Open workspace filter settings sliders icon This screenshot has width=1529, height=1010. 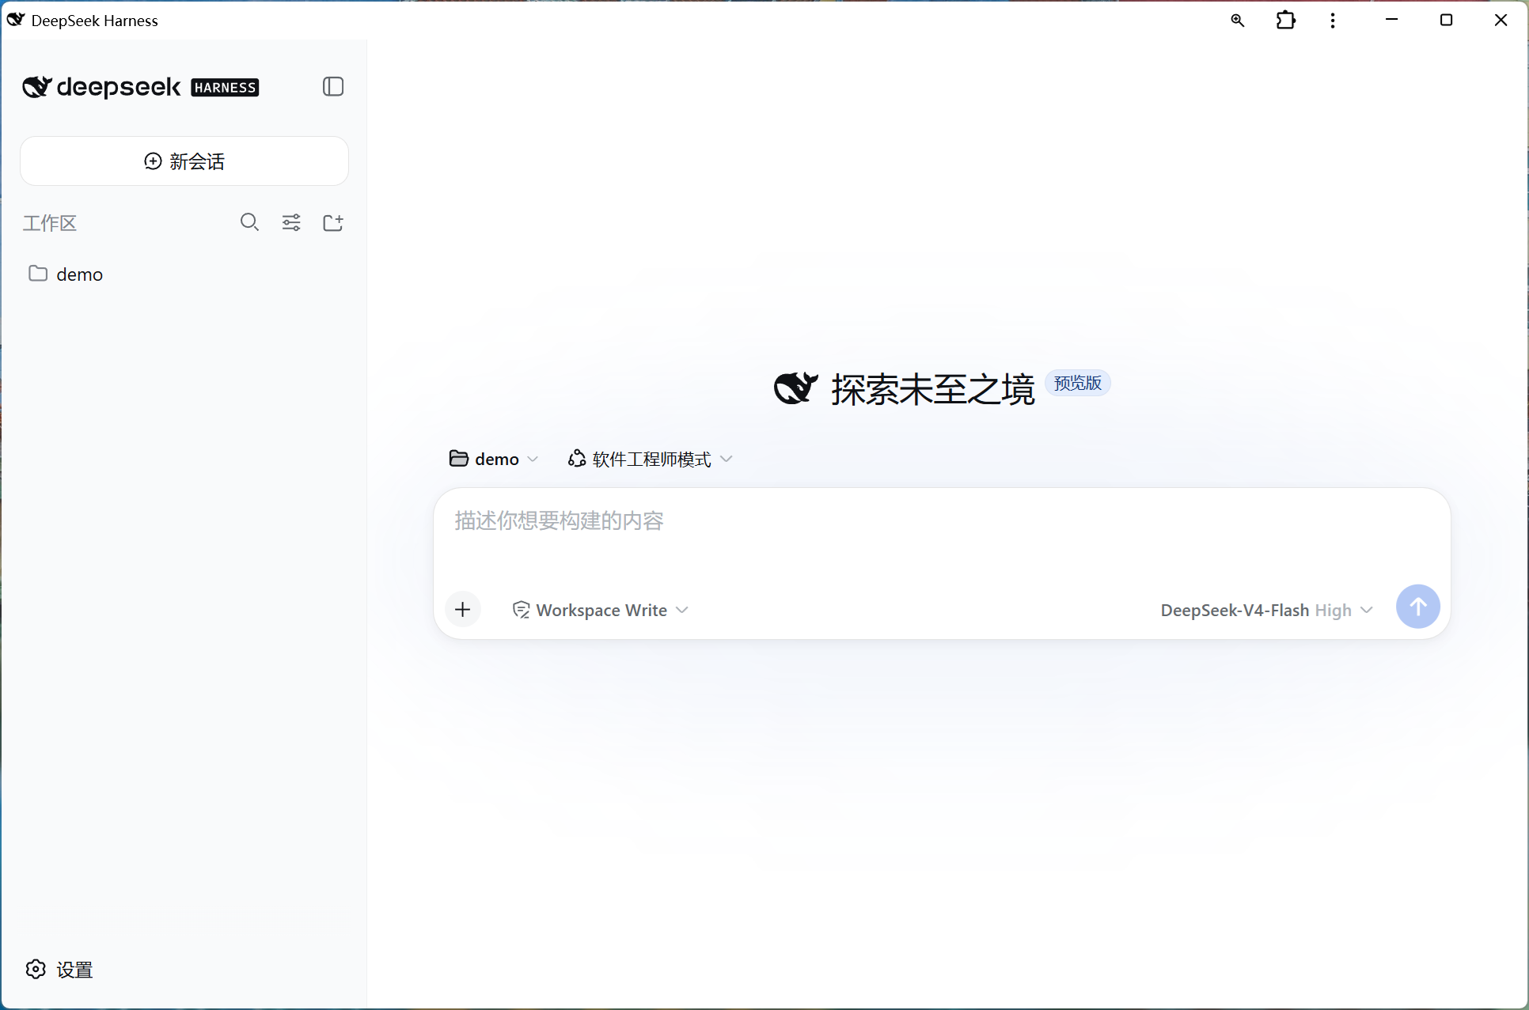[x=291, y=222]
